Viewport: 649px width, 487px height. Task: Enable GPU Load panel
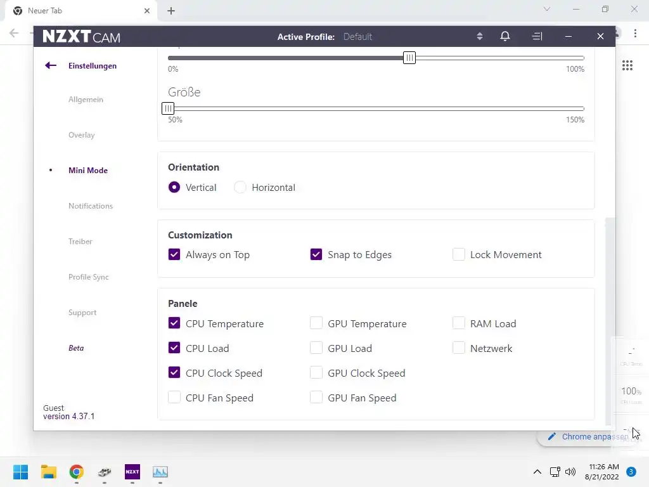316,348
